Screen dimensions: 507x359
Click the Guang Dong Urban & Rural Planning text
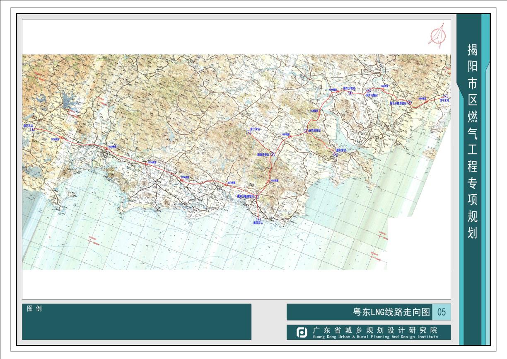pyautogui.click(x=375, y=337)
